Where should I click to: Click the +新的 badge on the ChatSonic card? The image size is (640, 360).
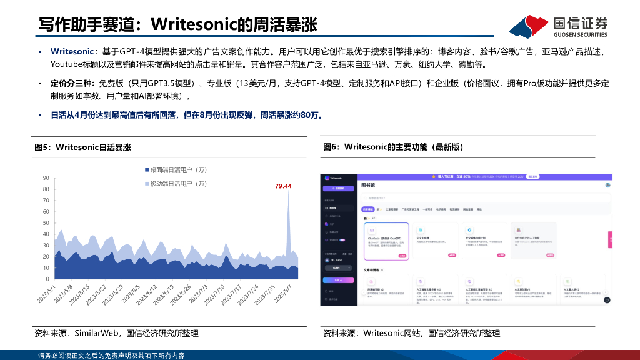point(403,256)
